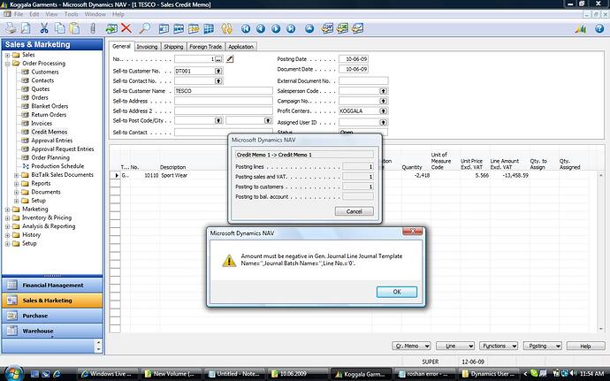Open the Posting dropdown button
The image size is (610, 381).
[542, 346]
